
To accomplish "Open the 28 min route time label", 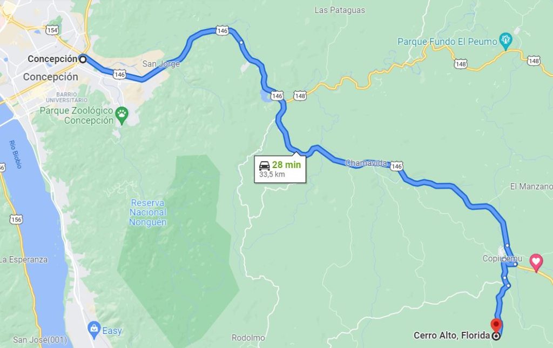I will (x=286, y=164).
